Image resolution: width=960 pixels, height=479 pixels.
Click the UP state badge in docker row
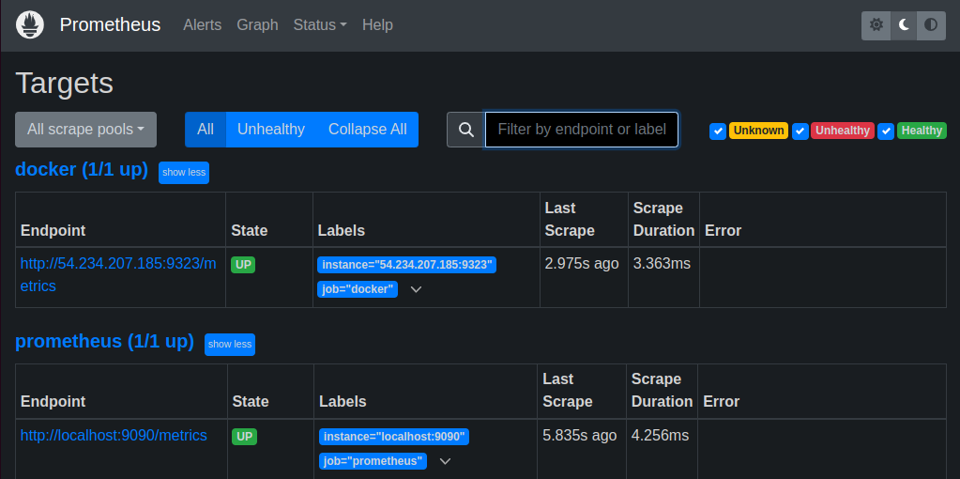[x=243, y=265]
